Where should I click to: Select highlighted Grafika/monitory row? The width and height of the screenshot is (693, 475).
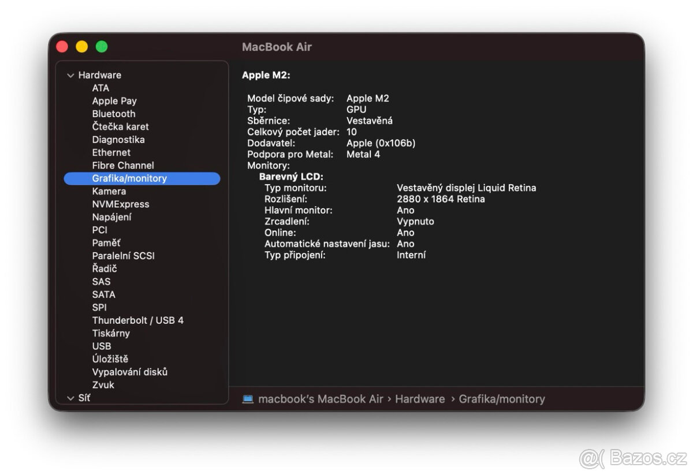142,178
